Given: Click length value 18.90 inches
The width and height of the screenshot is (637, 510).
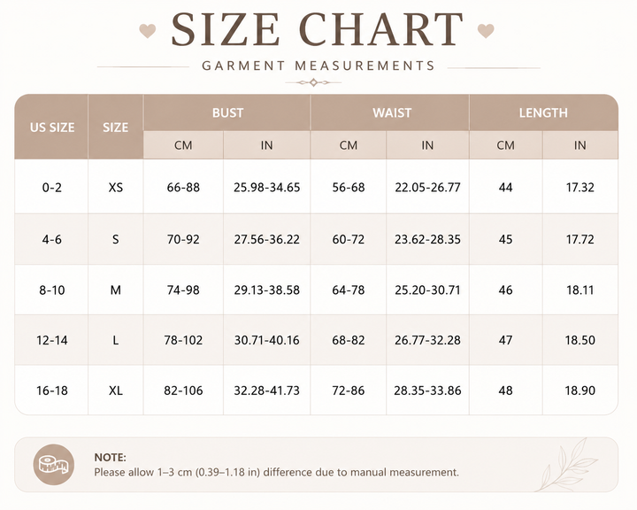Looking at the screenshot, I should click(x=580, y=390).
